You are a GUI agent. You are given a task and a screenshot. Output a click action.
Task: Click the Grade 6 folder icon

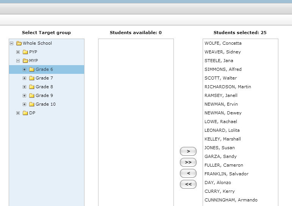click(32, 69)
